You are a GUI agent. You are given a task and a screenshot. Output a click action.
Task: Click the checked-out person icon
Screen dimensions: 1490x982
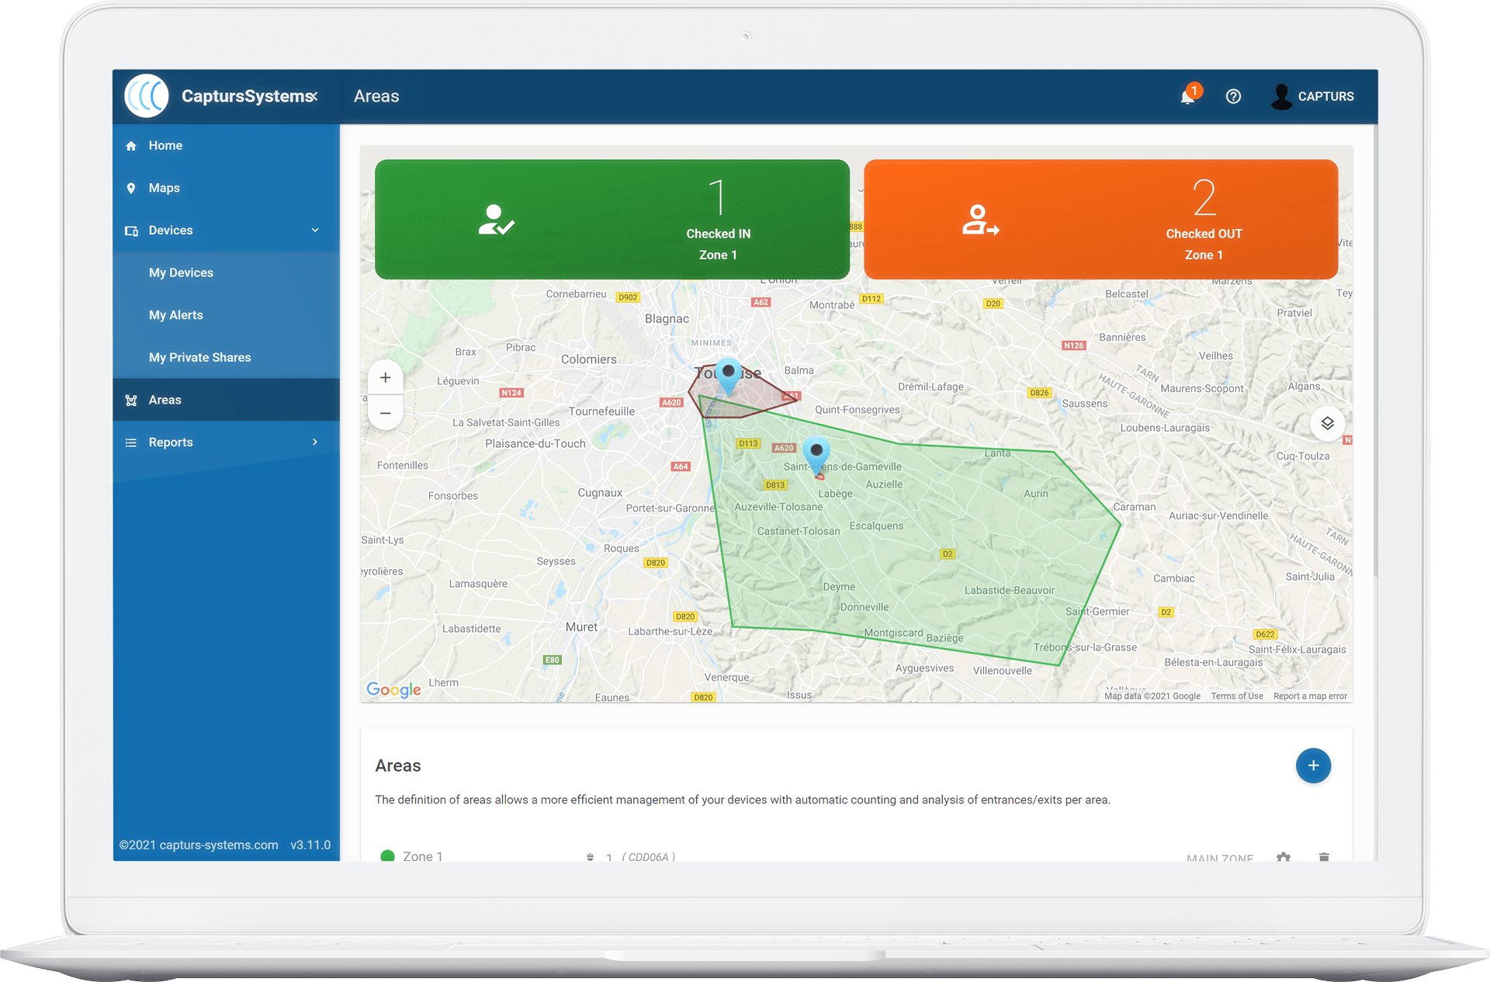tap(980, 220)
